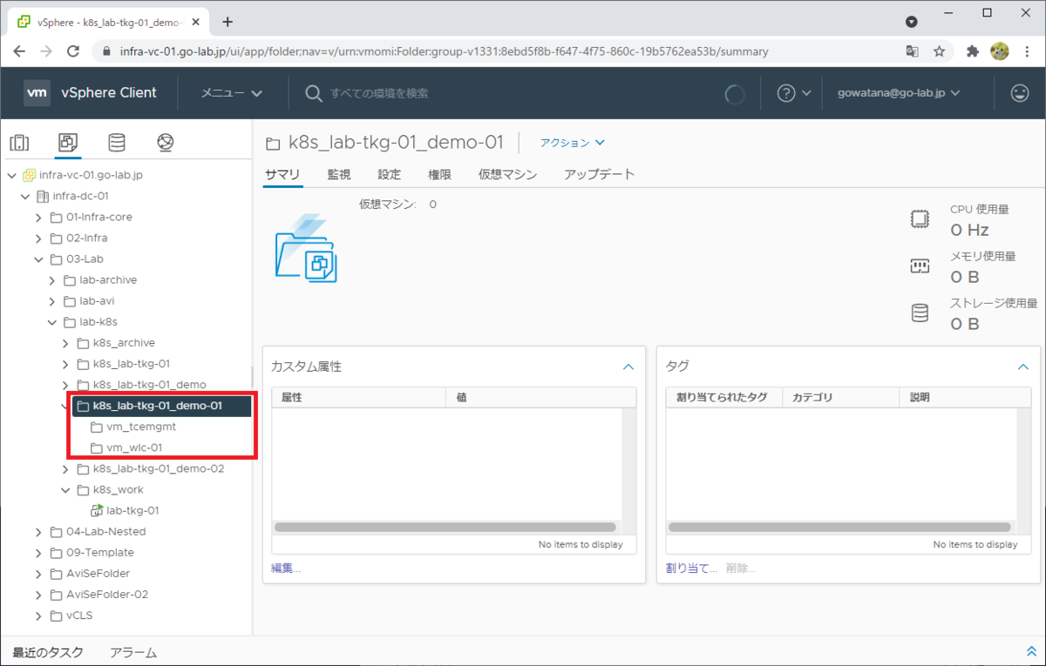
Task: Click the 削除... link
Action: [x=741, y=568]
